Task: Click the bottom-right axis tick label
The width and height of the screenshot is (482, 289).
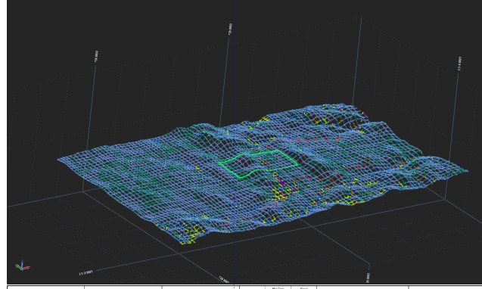Action: (x=368, y=278)
